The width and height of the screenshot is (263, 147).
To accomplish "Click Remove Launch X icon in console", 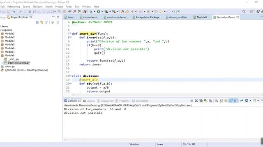I will click(196, 101).
